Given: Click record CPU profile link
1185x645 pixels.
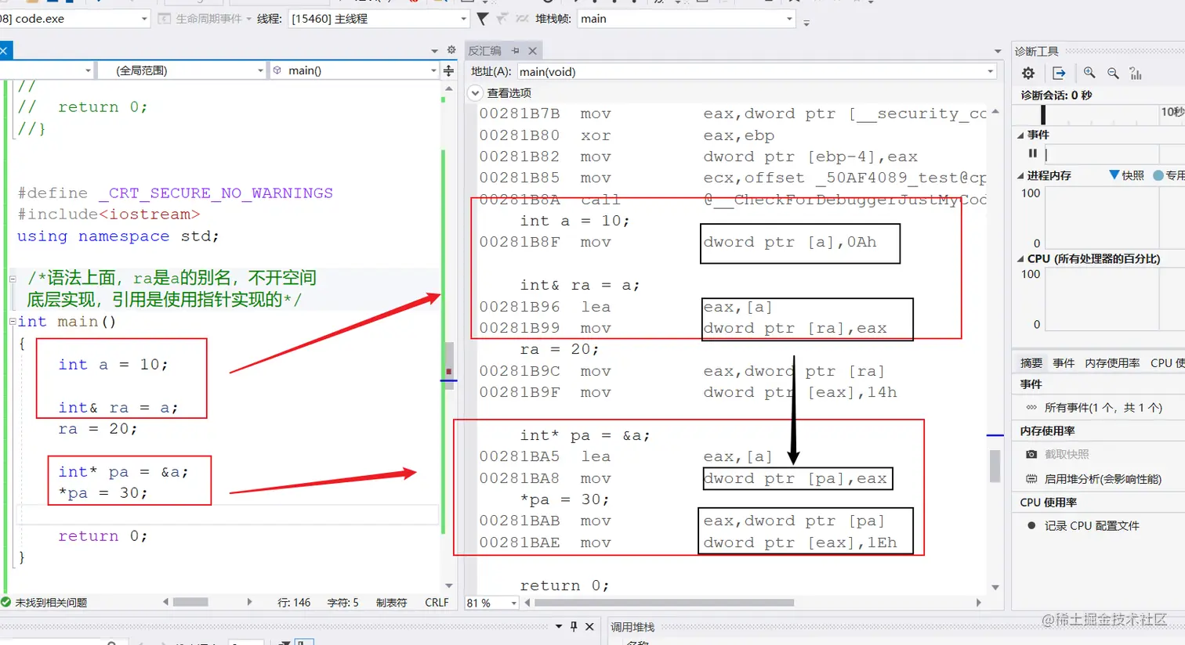Looking at the screenshot, I should pyautogui.click(x=1092, y=526).
